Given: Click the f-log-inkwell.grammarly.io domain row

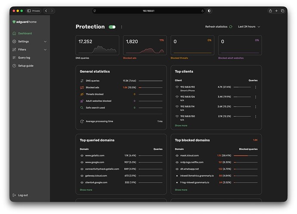Looking at the screenshot, I should click(216, 183).
